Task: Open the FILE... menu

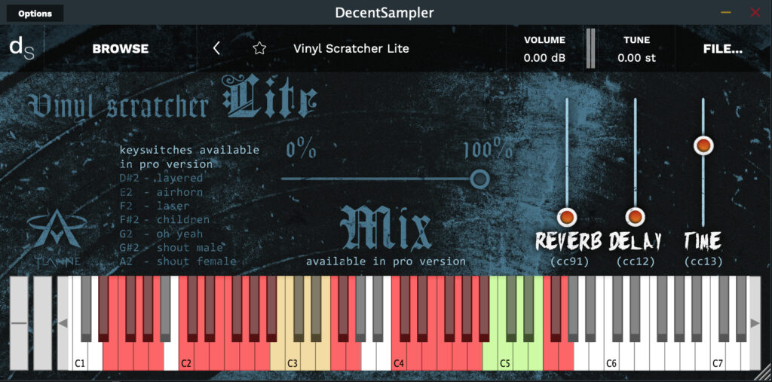Action: (722, 48)
